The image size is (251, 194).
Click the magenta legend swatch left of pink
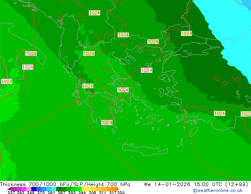(24, 189)
